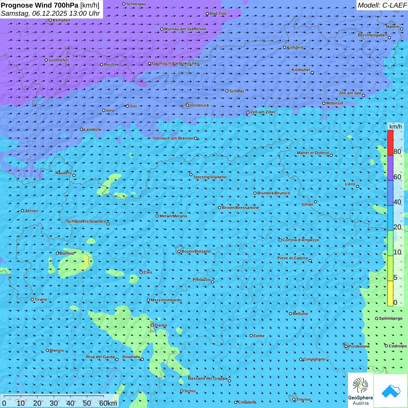Click the Schwaz city marker
This screenshot has height=408, width=408.
click(227, 91)
